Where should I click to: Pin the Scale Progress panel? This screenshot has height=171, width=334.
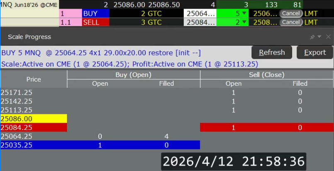(x=312, y=37)
